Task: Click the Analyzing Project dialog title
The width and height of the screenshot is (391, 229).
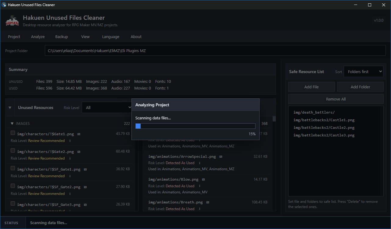Action: click(152, 105)
